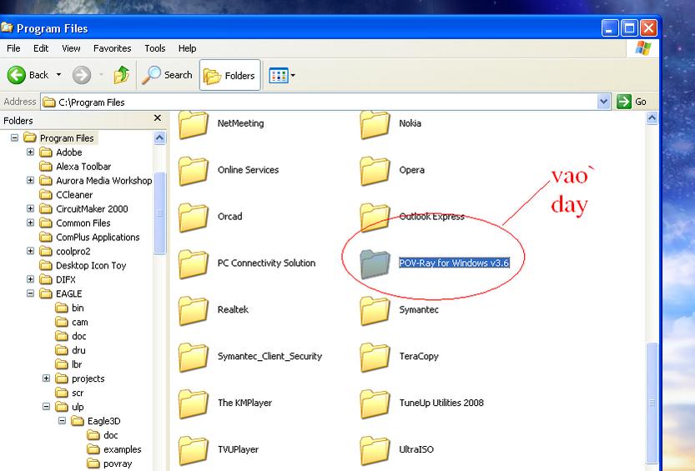Image resolution: width=695 pixels, height=471 pixels.
Task: Select the Realtek folder icon
Action: pyautogui.click(x=194, y=311)
